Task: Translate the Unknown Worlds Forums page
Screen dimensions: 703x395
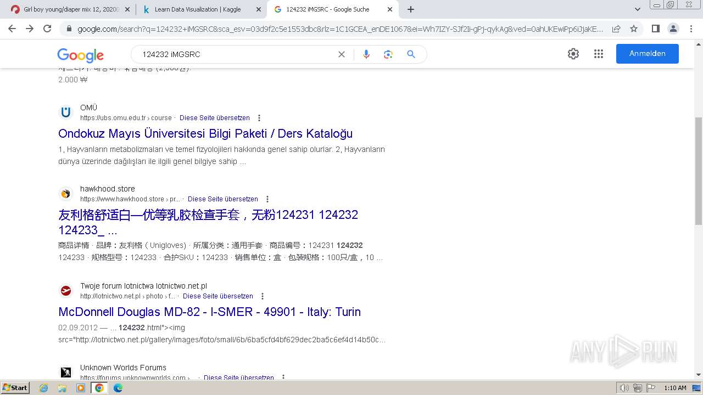Action: pyautogui.click(x=239, y=377)
